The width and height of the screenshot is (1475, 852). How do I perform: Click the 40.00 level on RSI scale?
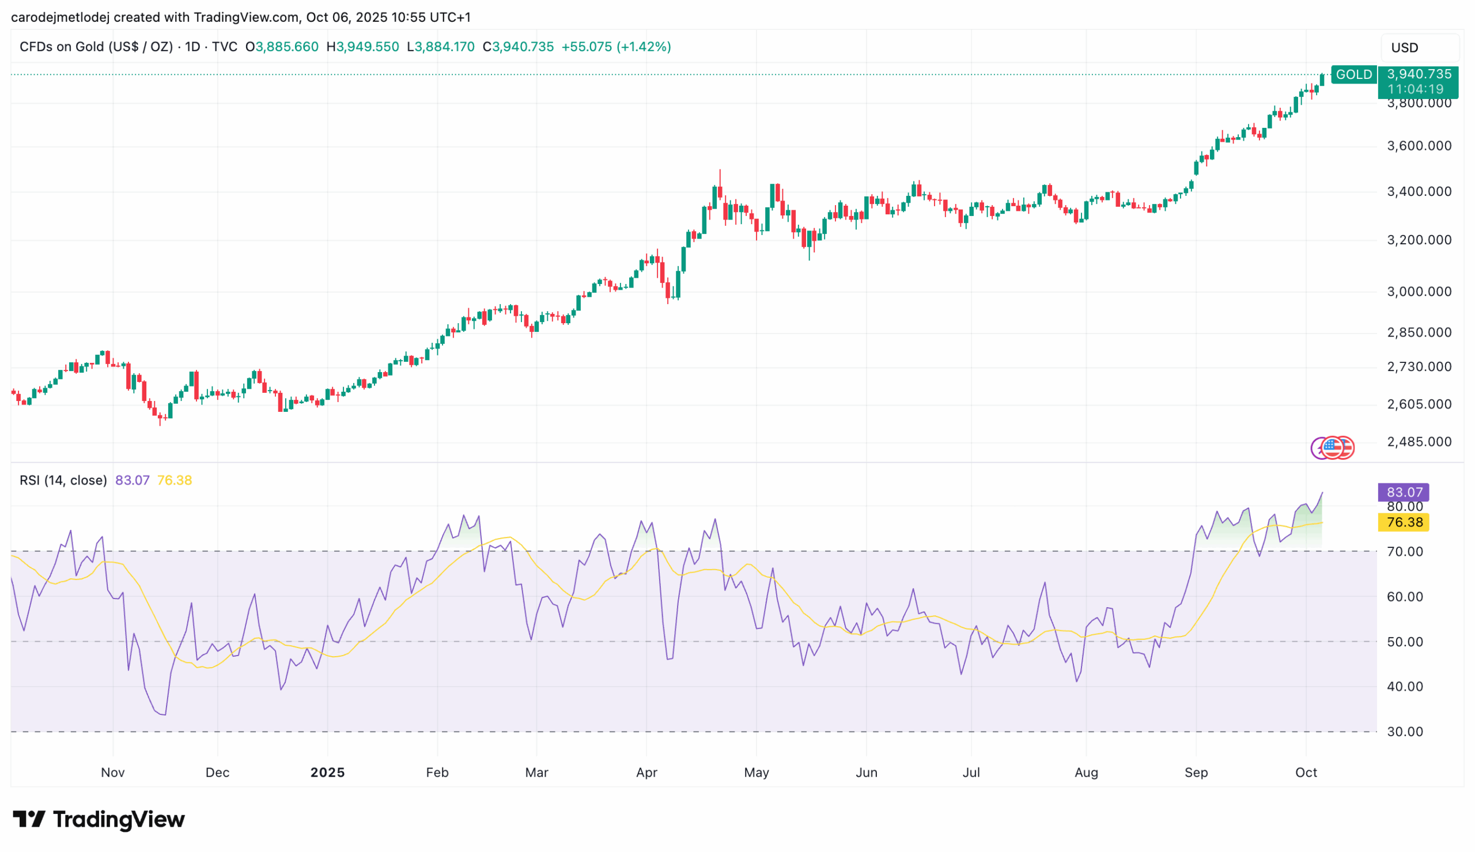point(1405,687)
